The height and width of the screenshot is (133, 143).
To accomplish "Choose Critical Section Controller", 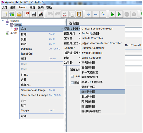I will click(103, 29).
